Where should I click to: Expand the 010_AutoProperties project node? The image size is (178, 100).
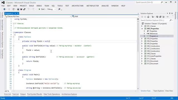[x=142, y=56]
